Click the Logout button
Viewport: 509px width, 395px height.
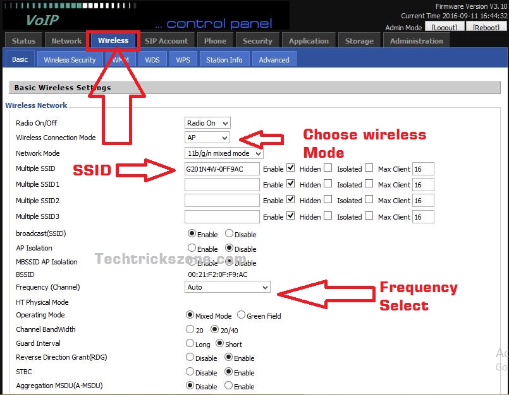(x=444, y=28)
